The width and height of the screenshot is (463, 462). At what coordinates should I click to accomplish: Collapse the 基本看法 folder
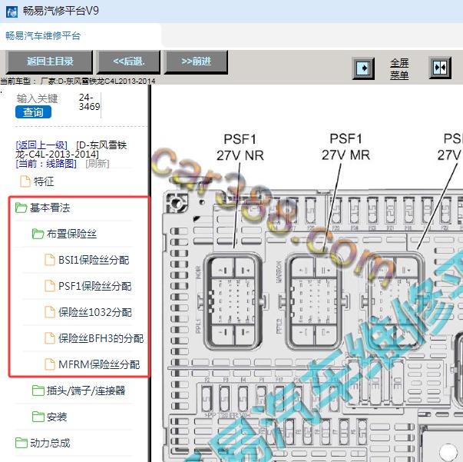coord(50,208)
